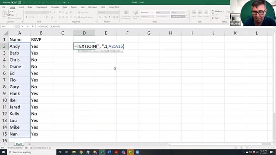Click the Font Color icon
The image size is (276, 155).
click(x=52, y=17)
